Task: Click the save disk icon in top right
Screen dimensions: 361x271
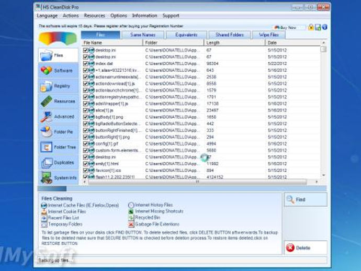Action: click(x=318, y=27)
